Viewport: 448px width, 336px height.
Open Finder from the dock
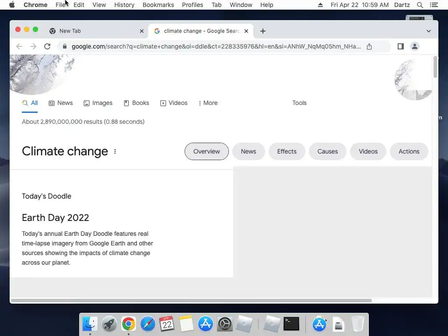pos(90,324)
